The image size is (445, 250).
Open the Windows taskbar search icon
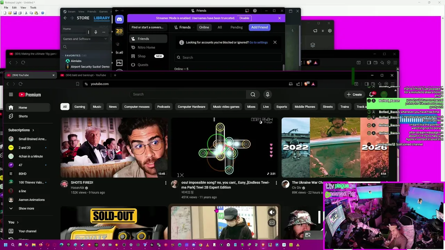pos(13,245)
